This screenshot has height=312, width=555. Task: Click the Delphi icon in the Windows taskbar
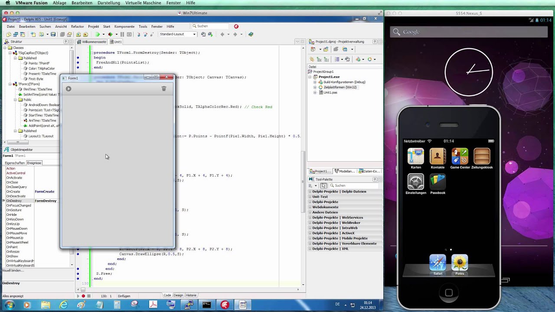tap(225, 305)
